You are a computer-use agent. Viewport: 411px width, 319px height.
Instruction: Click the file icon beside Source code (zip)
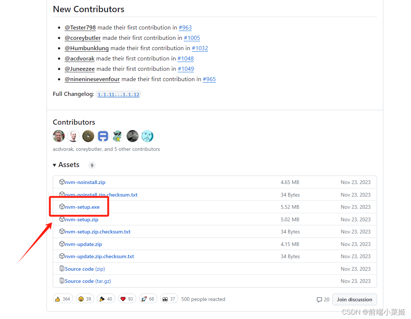point(62,268)
